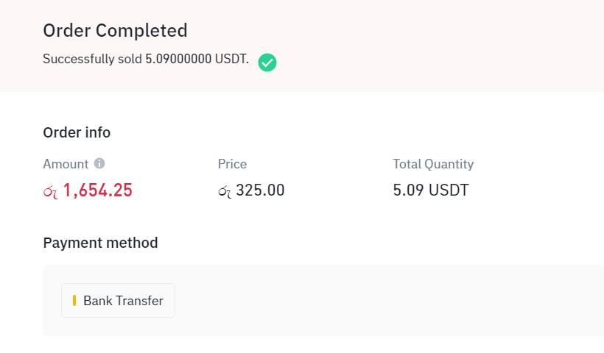Click the yellow marker in Bank Transfer tag
This screenshot has height=353, width=604.
(x=74, y=300)
